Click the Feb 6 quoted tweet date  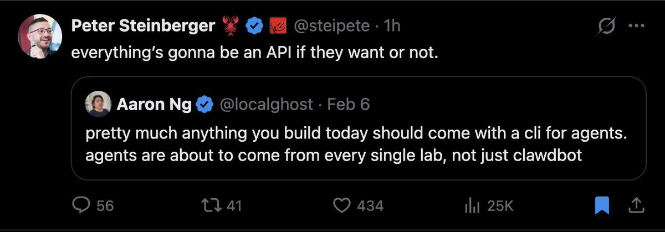tap(348, 104)
